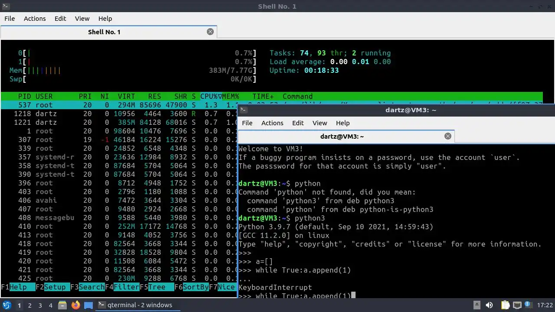Open Edit menu in dartz@VM3 window
555x312 pixels.
[x=298, y=123]
